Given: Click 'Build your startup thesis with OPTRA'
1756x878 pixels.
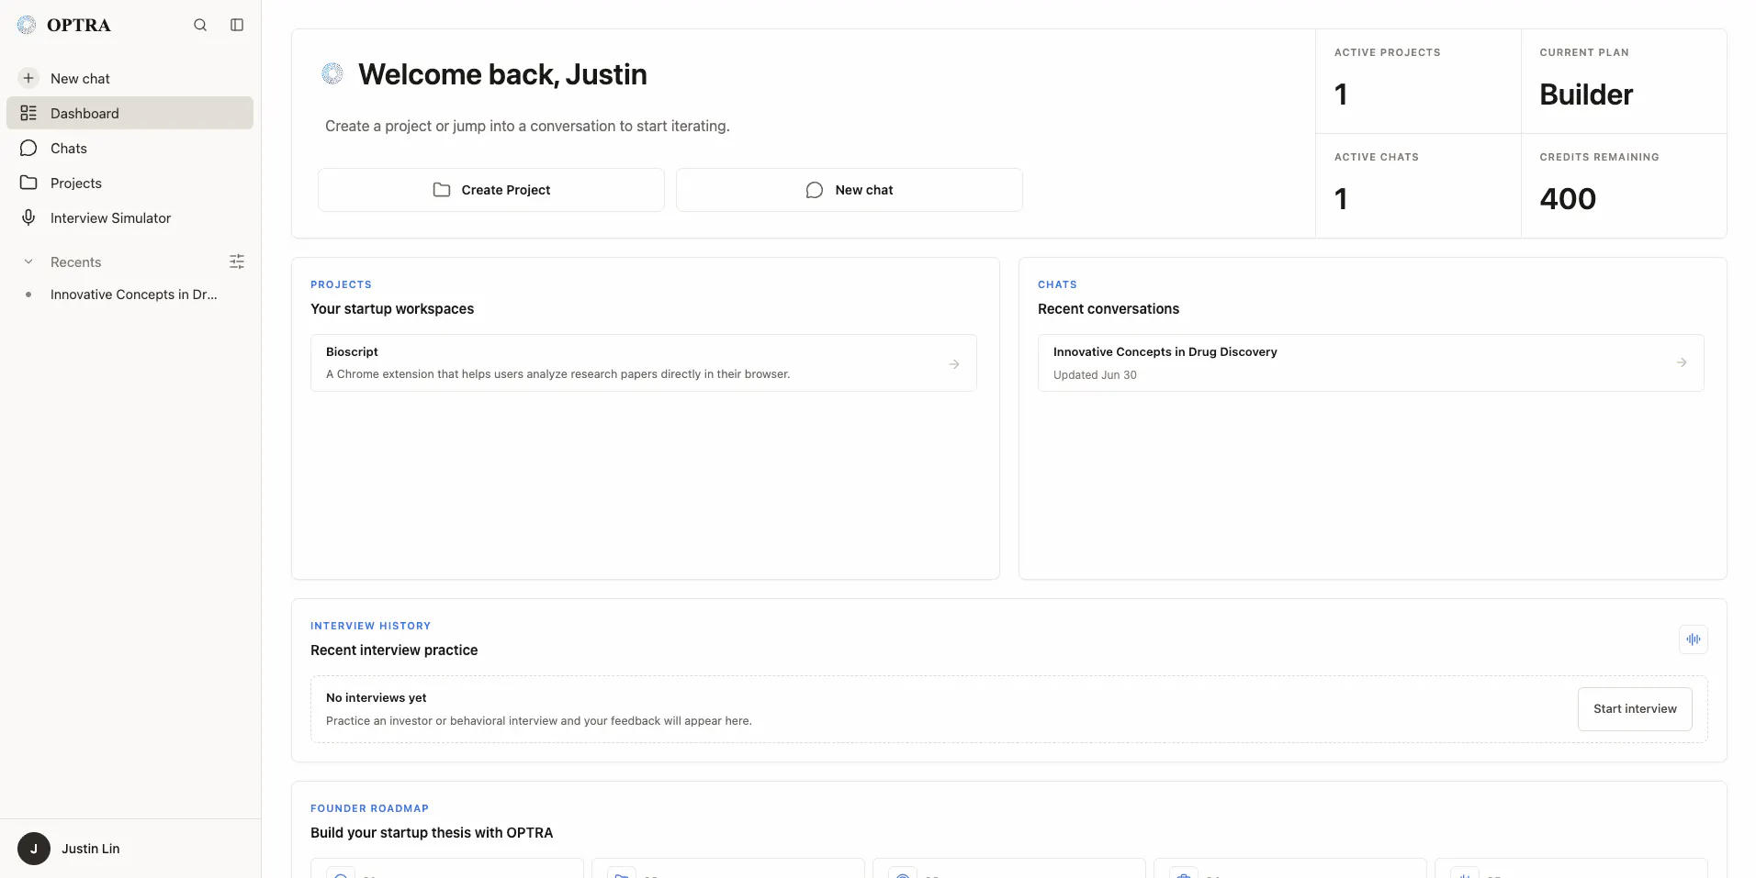Looking at the screenshot, I should [x=432, y=833].
